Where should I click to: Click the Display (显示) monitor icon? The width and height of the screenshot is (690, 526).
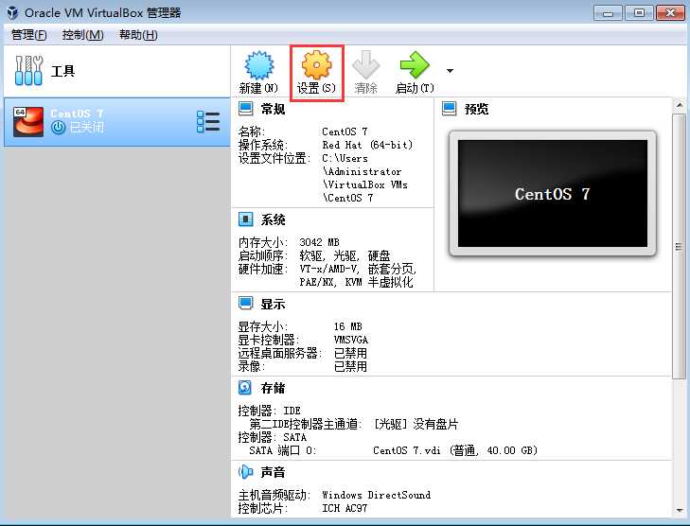[x=245, y=304]
